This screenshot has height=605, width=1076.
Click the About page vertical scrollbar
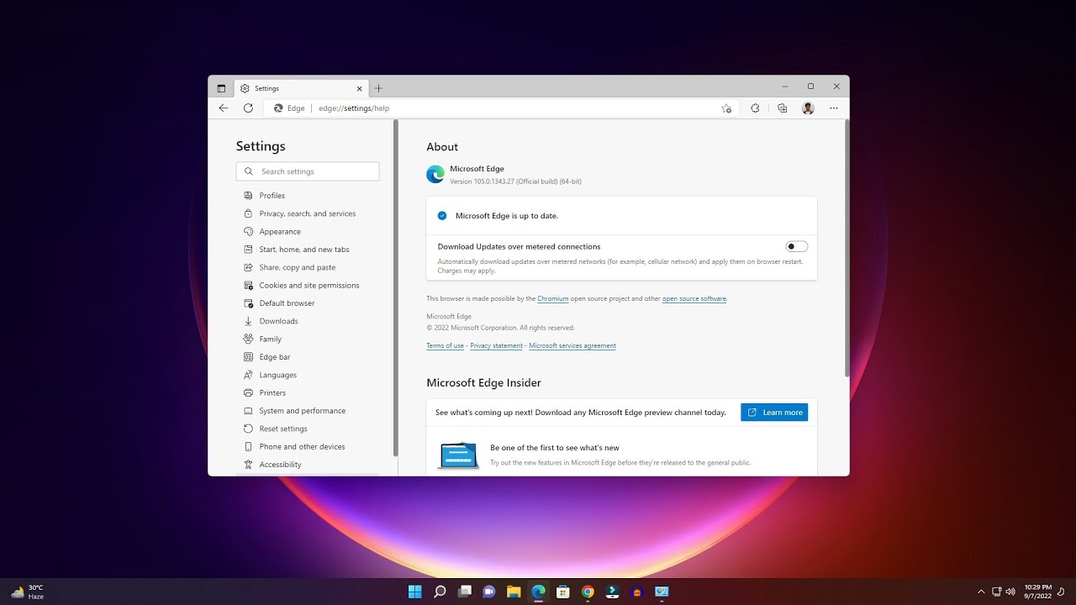tap(847, 248)
